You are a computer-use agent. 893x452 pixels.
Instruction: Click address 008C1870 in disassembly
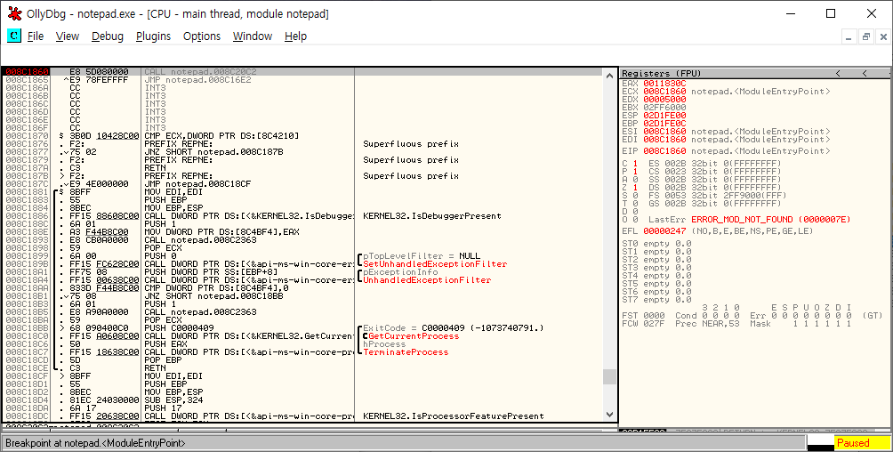pos(27,135)
